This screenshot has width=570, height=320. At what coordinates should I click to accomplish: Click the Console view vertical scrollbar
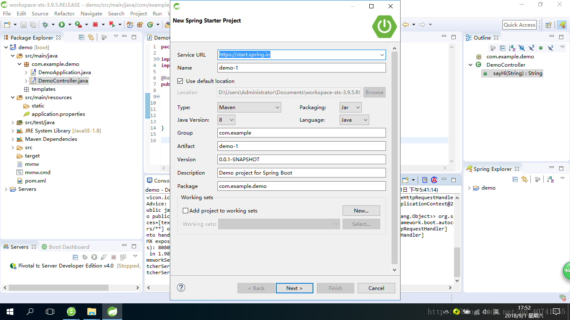pyautogui.click(x=457, y=262)
